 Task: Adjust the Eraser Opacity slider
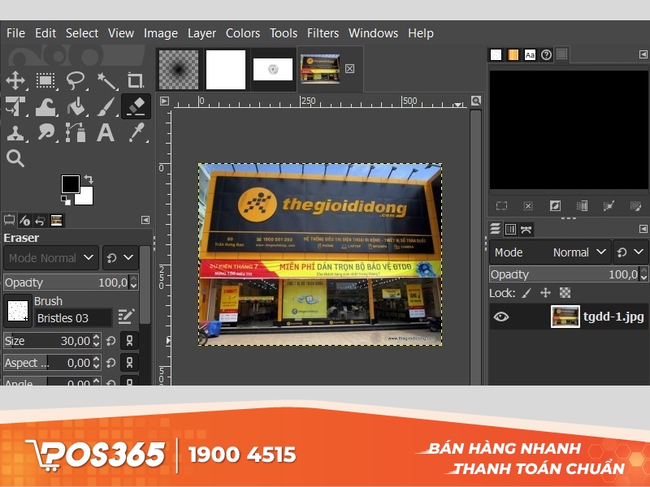point(67,282)
